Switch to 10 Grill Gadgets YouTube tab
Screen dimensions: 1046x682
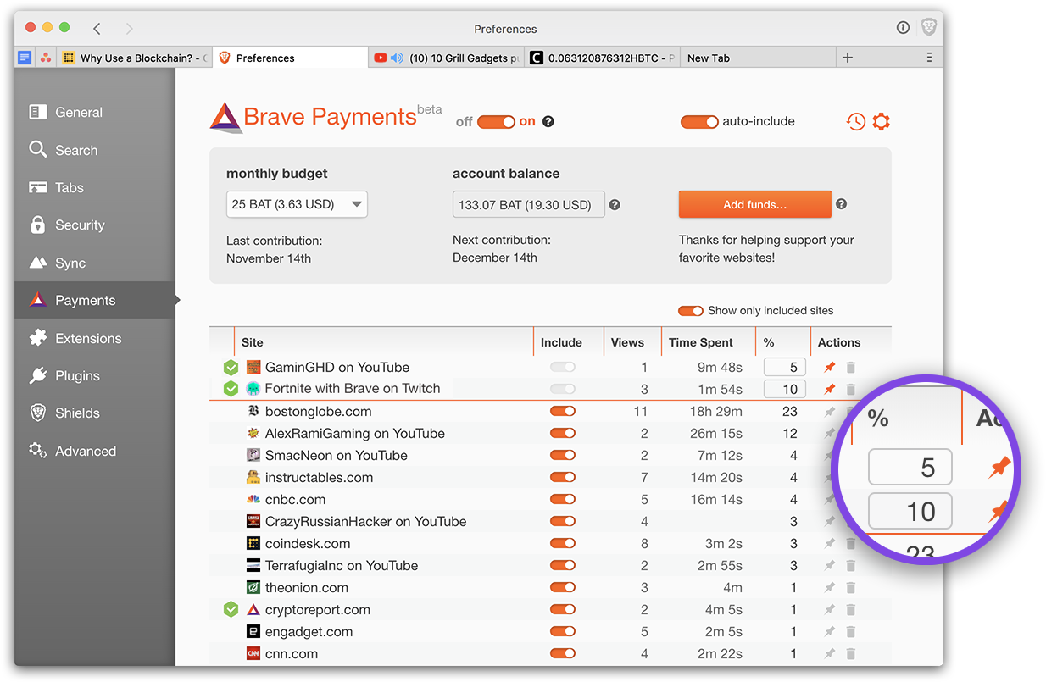pos(448,58)
